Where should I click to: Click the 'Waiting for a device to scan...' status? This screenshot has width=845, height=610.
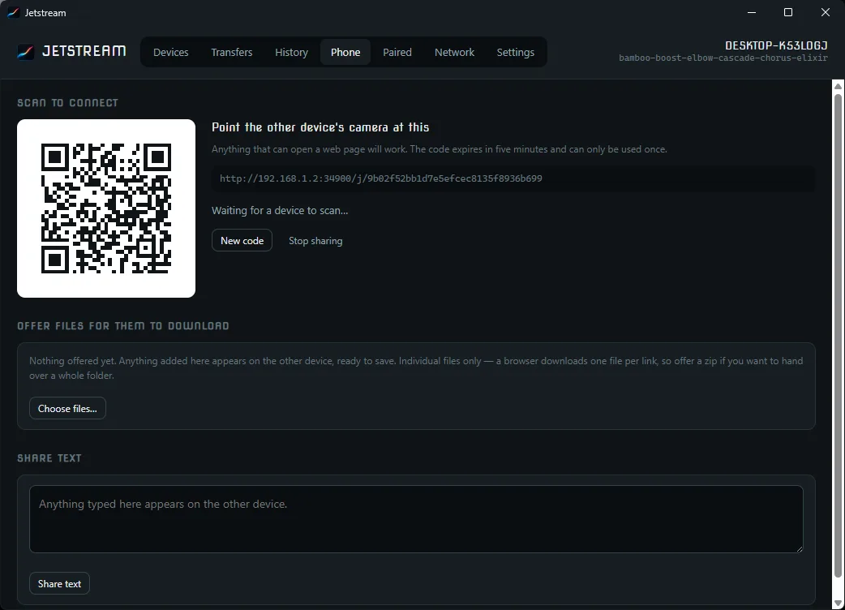(x=280, y=211)
